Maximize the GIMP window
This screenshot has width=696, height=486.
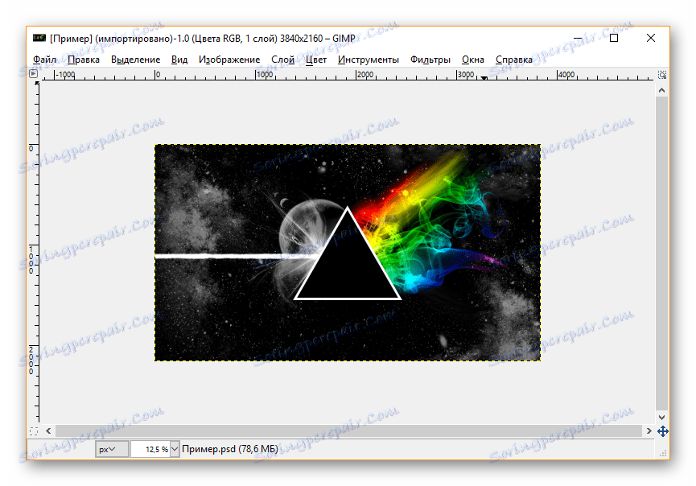click(x=614, y=38)
